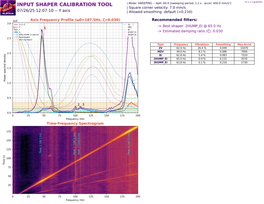Click the 'Peak 1 (46.5 Hz)' spectrogram label
This screenshot has width=264, height=204.
click(x=40, y=143)
